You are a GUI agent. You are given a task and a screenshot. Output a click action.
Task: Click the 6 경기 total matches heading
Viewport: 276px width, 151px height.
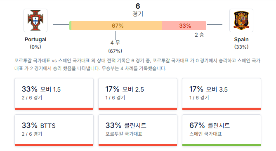(x=138, y=10)
